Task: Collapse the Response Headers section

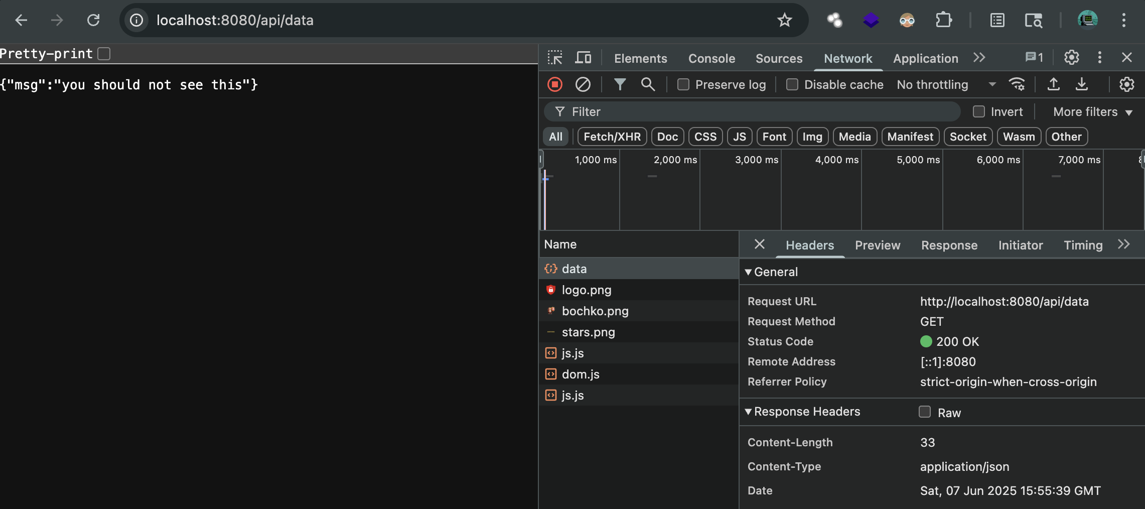Action: click(x=748, y=412)
